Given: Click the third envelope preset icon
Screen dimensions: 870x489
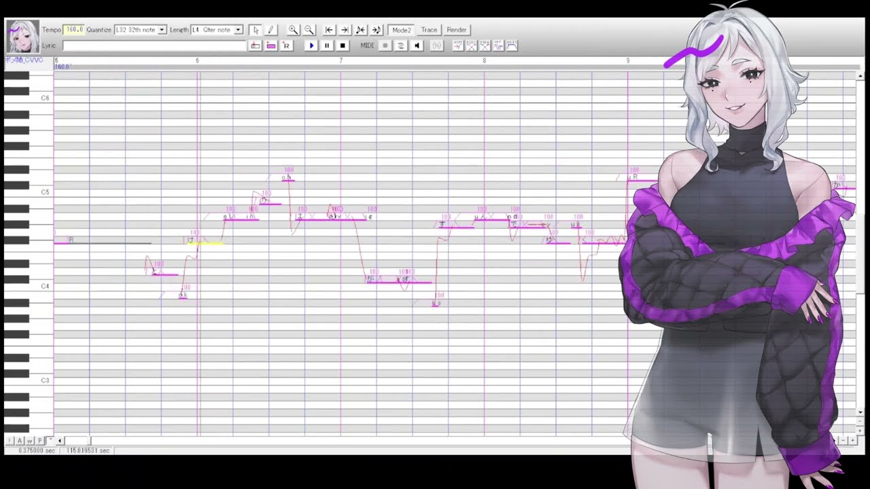Looking at the screenshot, I should click(x=485, y=46).
